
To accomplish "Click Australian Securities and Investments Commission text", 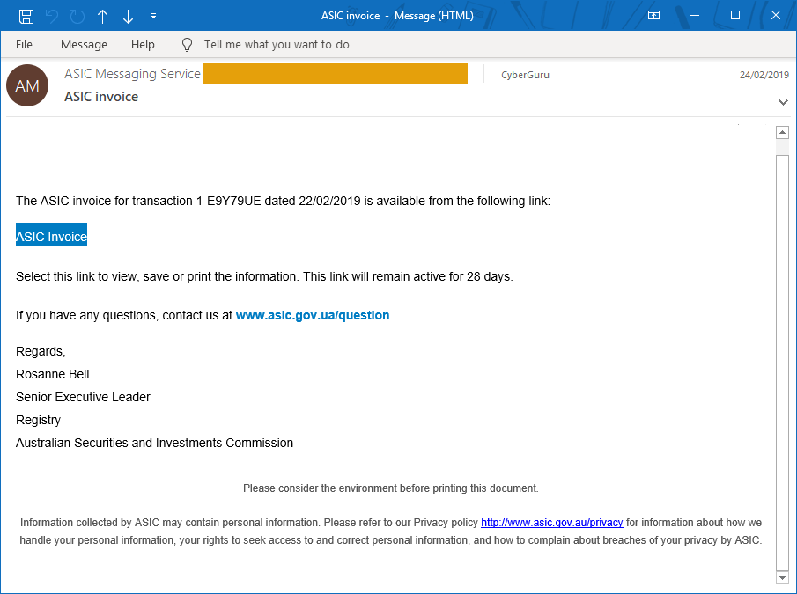I will click(154, 443).
